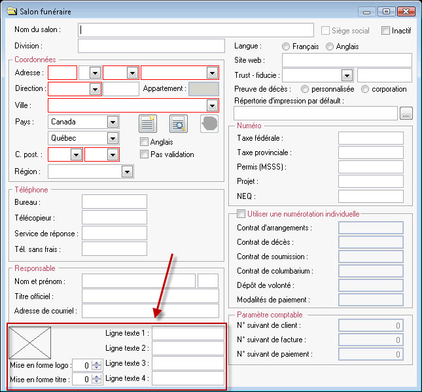Open the Pays dropdown showing Canada
The image size is (422, 392).
point(113,122)
